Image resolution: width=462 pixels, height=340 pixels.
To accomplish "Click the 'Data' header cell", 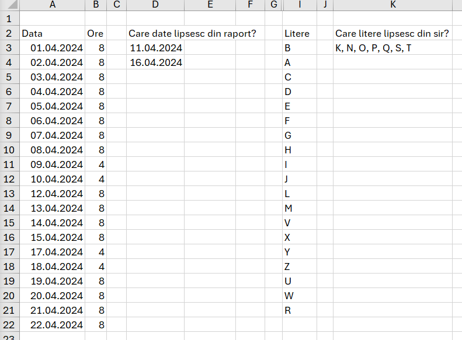I will (53, 33).
